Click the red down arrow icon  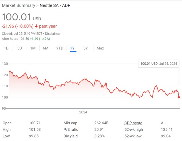36,26
